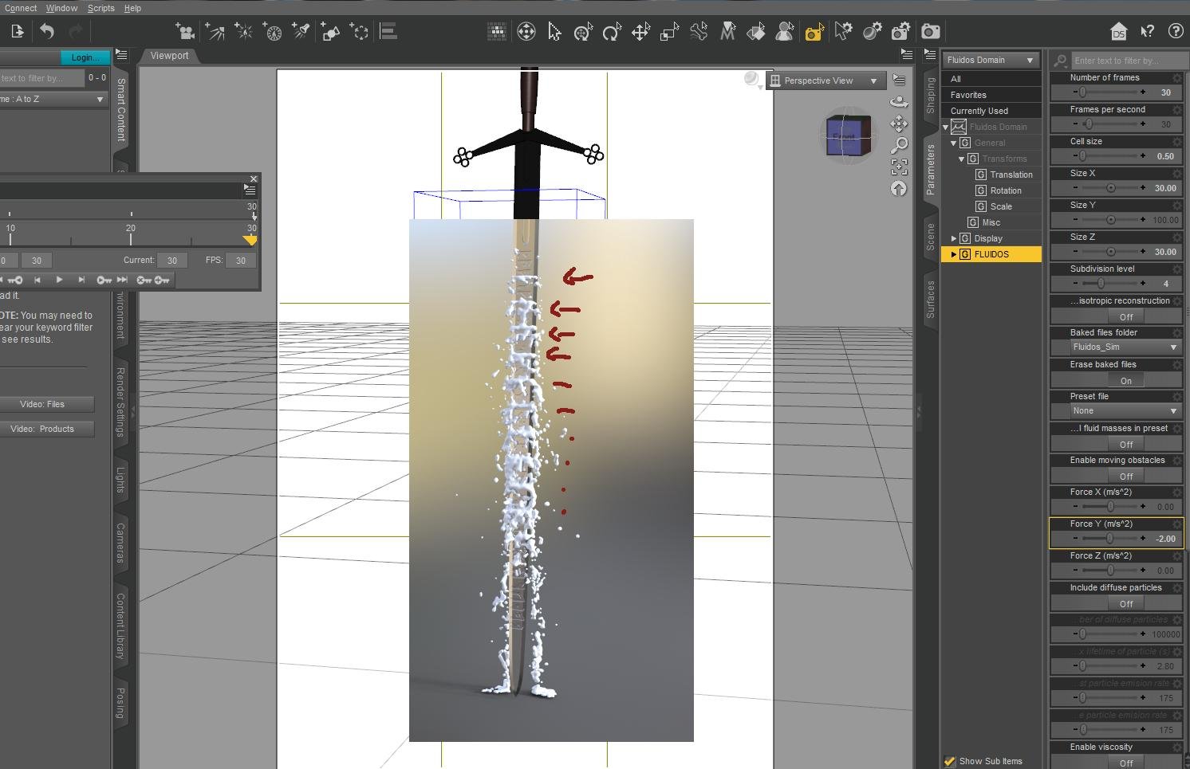
Task: Click the Video: Files button
Action: coord(46,404)
